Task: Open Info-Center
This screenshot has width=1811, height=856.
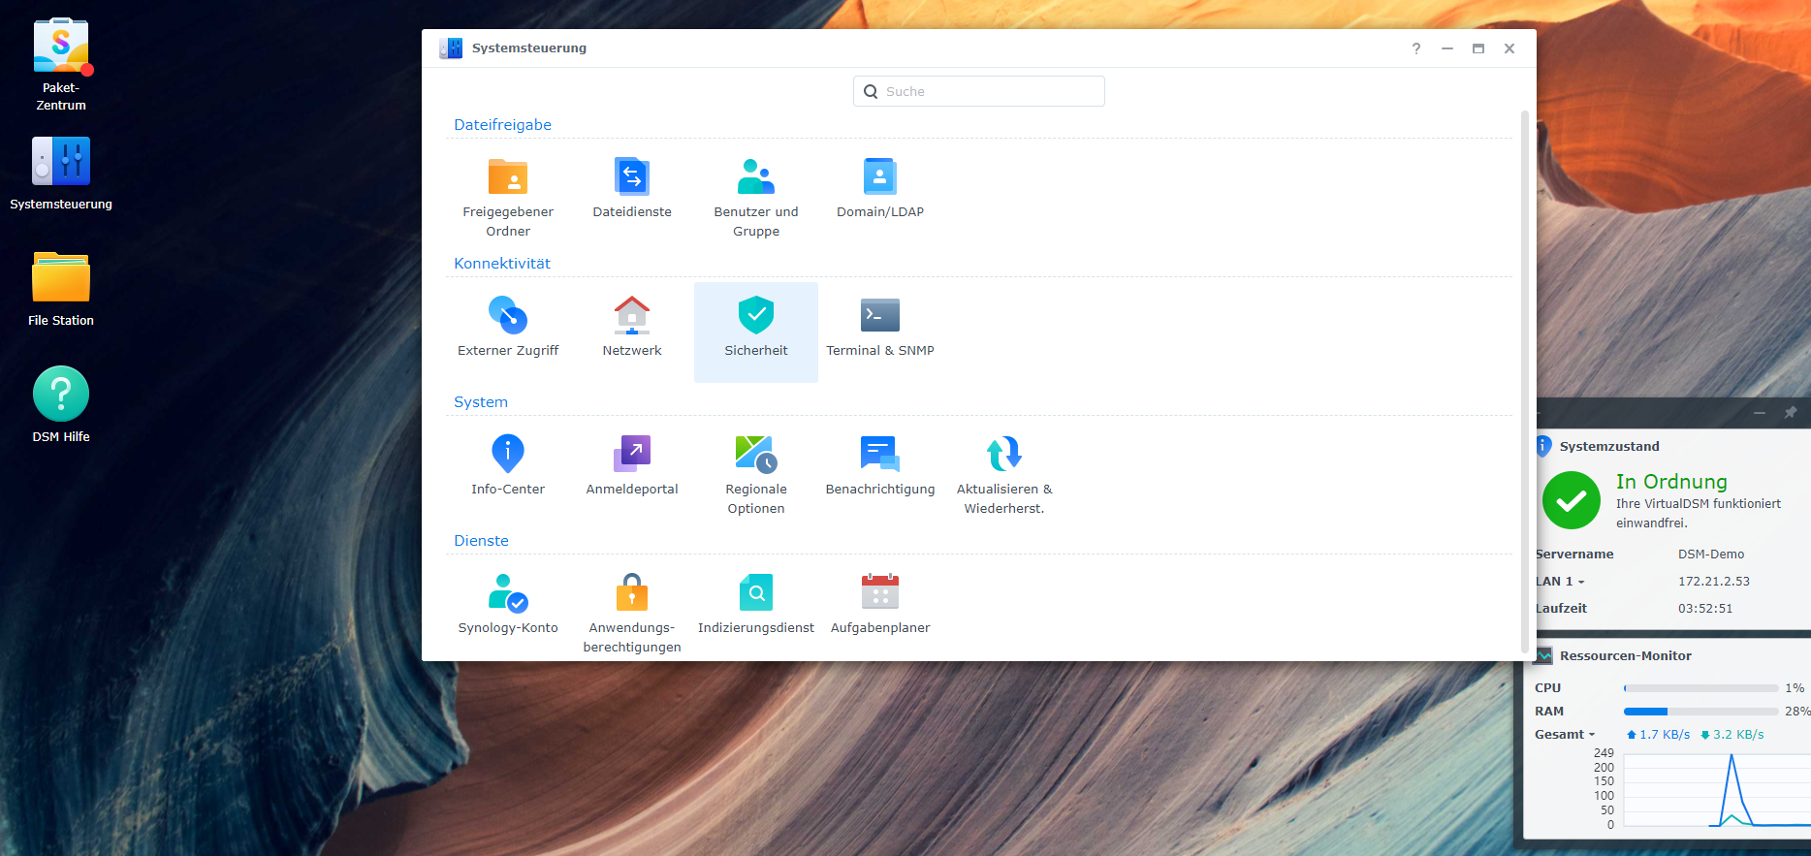Action: [x=508, y=471]
